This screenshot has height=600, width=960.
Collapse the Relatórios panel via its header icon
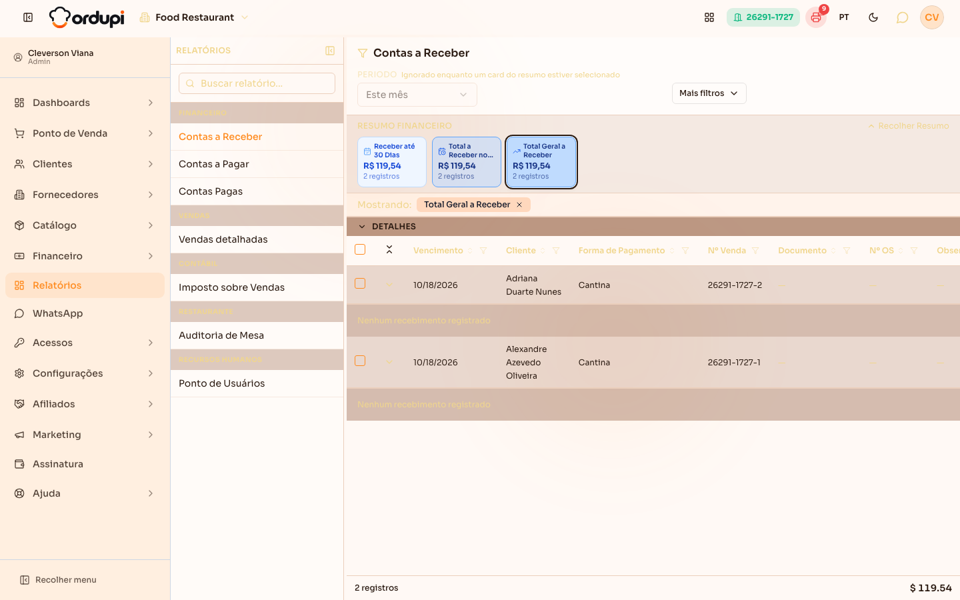(x=330, y=51)
